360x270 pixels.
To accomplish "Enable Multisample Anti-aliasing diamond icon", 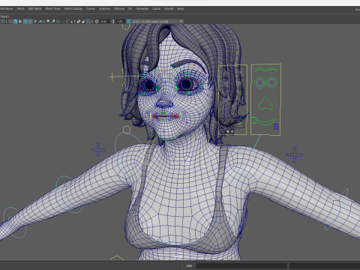I will (x=58, y=22).
